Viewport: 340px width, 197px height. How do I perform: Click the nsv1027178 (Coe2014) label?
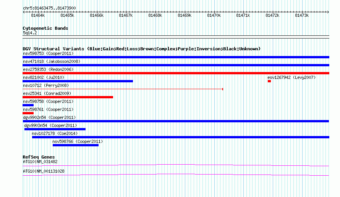click(55, 133)
